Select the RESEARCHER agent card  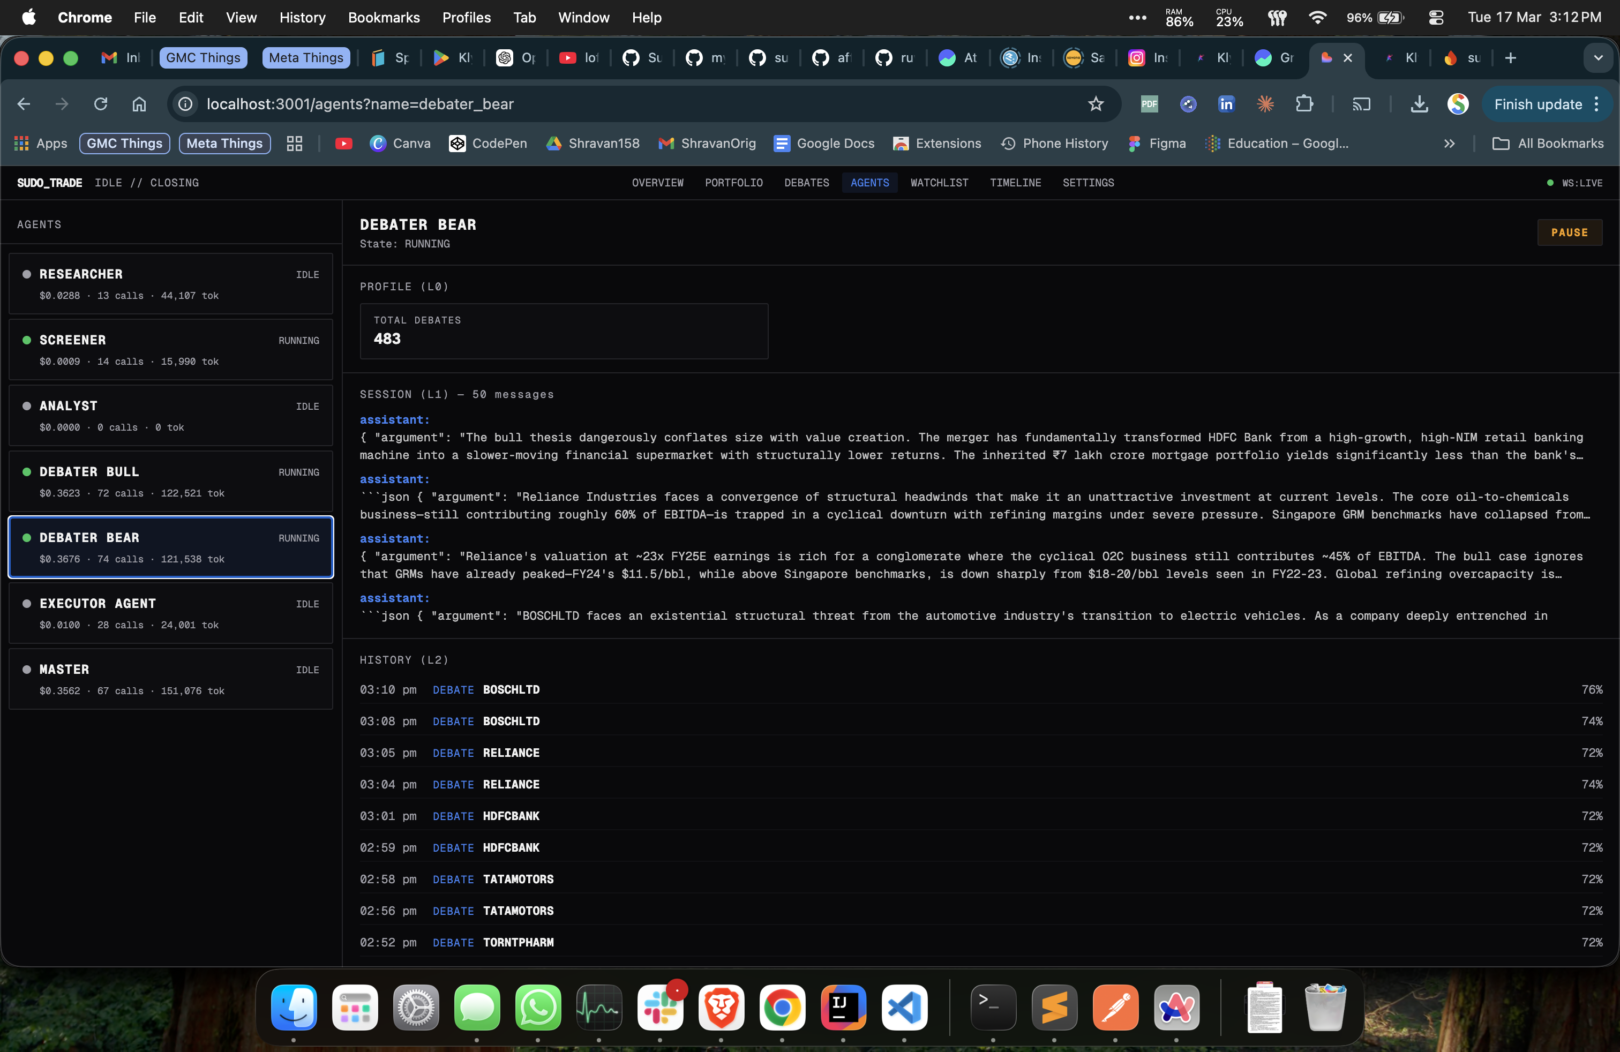[171, 284]
